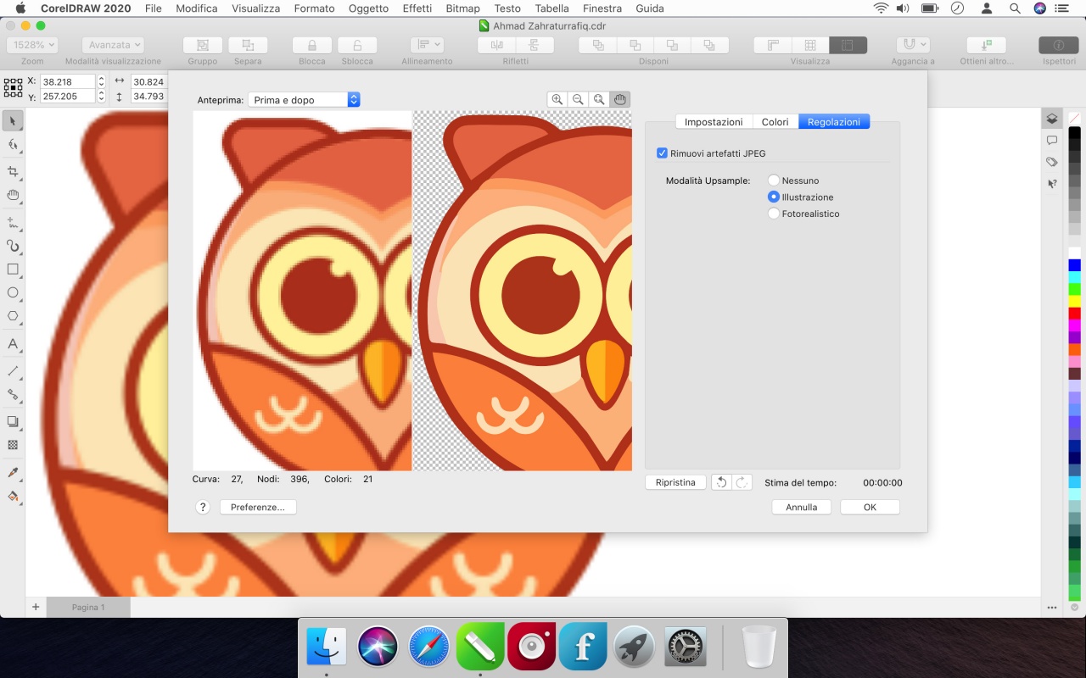Choose the Fotorealistico upsample mode
This screenshot has height=678, width=1086.
774,214
